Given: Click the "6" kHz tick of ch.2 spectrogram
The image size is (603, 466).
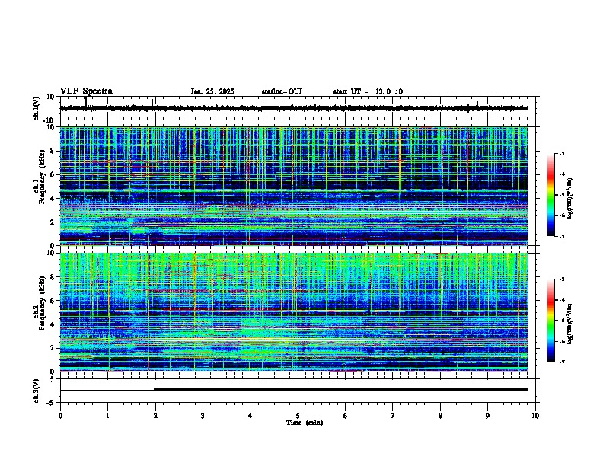Looking at the screenshot, I should (x=53, y=301).
